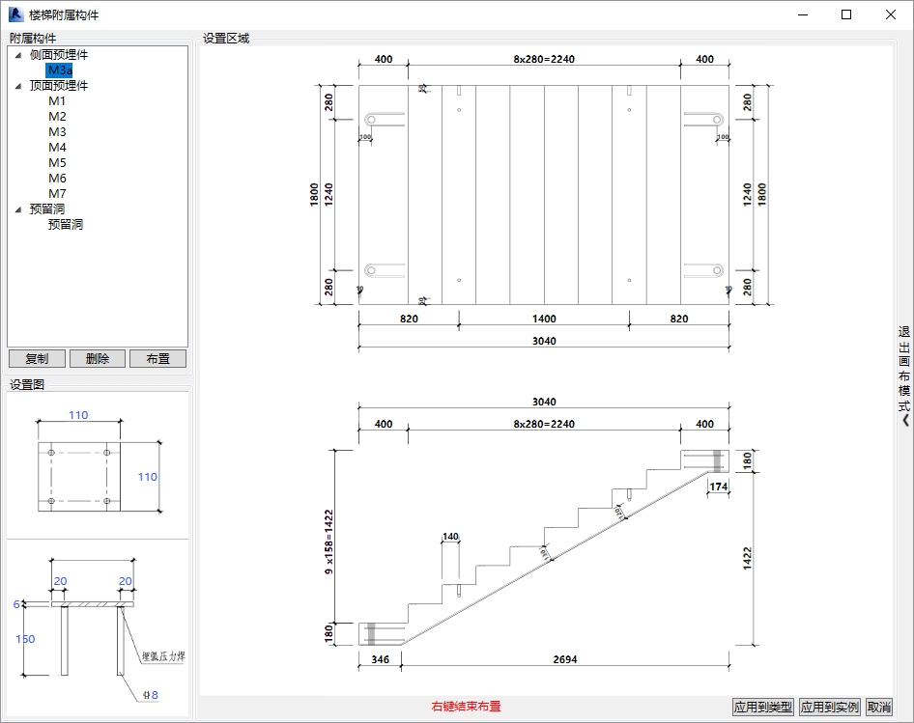The height and width of the screenshot is (723, 914).
Task: Click the blue 6 plate thickness value
Action: pos(16,604)
